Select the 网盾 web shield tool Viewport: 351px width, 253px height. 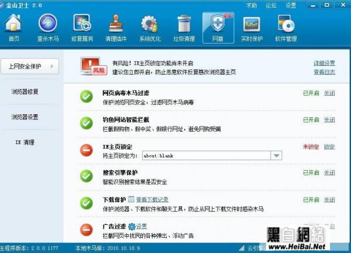click(218, 27)
